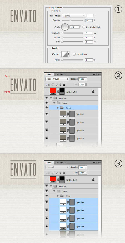Click the Noise slider
This screenshot has width=125, height=243.
[x=72, y=60]
